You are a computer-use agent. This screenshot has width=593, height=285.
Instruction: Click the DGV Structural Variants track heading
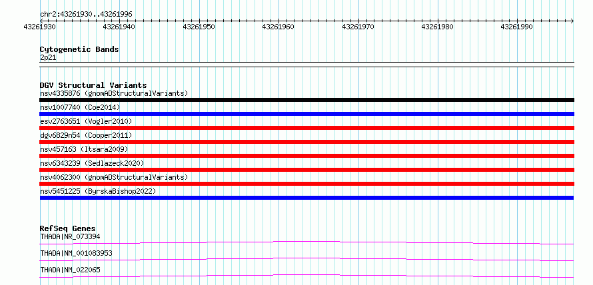pyautogui.click(x=93, y=85)
